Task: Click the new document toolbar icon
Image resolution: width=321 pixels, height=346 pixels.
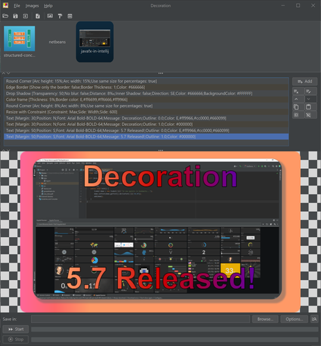Action: (x=37, y=16)
